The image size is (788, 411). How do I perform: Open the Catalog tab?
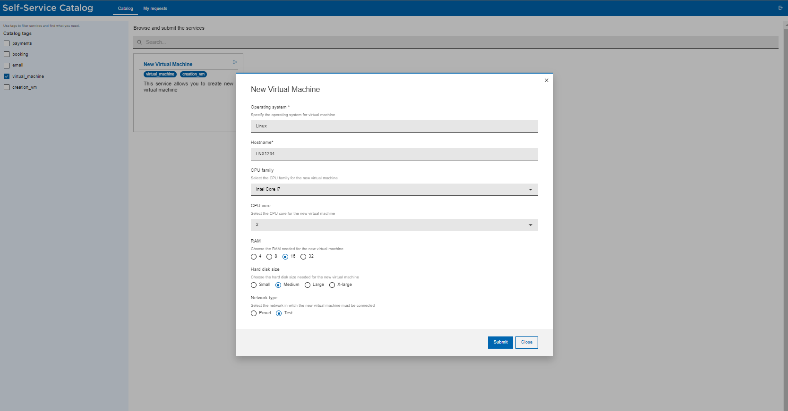pyautogui.click(x=125, y=8)
